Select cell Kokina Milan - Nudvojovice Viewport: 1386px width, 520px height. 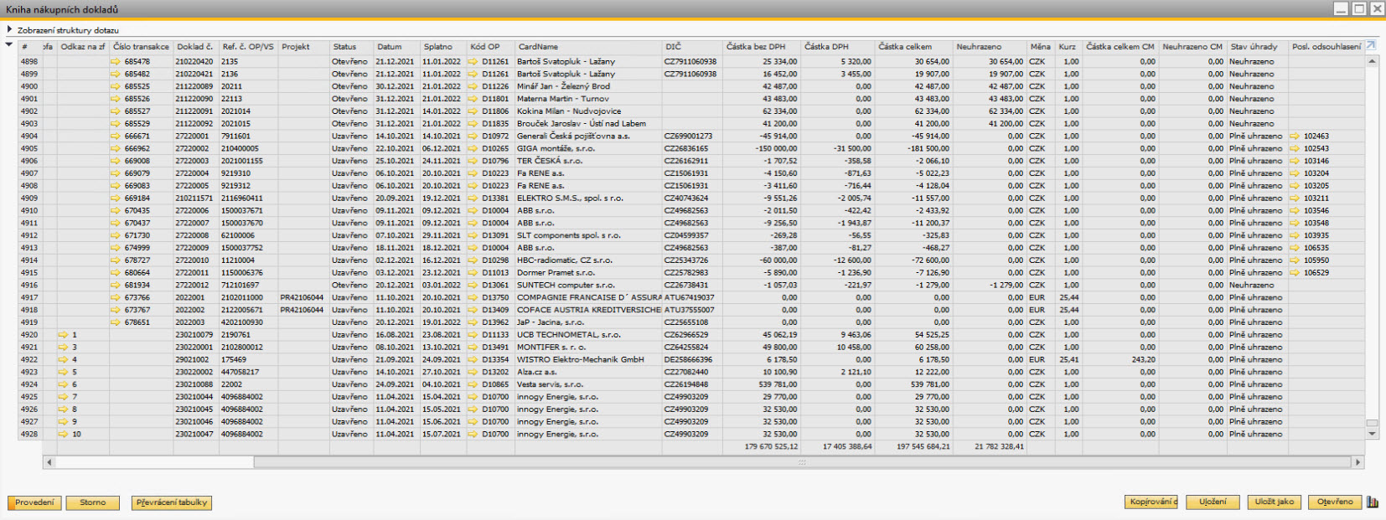pos(588,111)
